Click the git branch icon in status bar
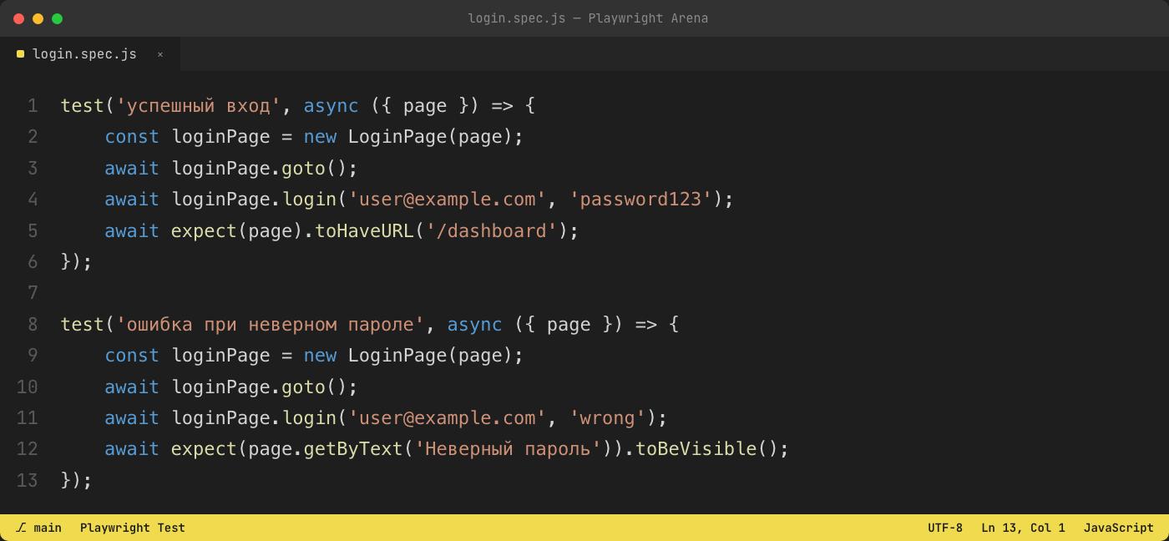1169x541 pixels. pyautogui.click(x=21, y=528)
